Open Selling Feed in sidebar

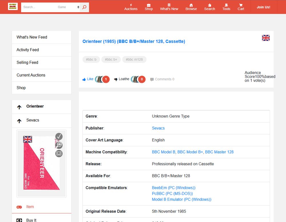pos(41,62)
